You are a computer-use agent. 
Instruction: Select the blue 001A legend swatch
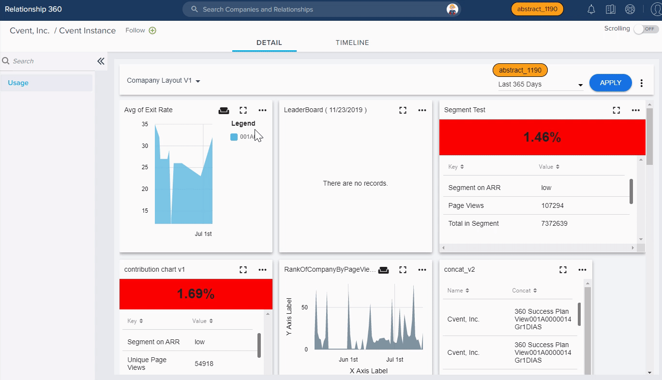pyautogui.click(x=234, y=137)
